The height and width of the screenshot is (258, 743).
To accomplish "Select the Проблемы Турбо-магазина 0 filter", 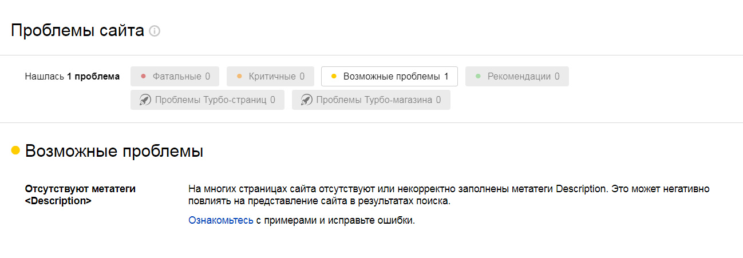I will pos(371,100).
